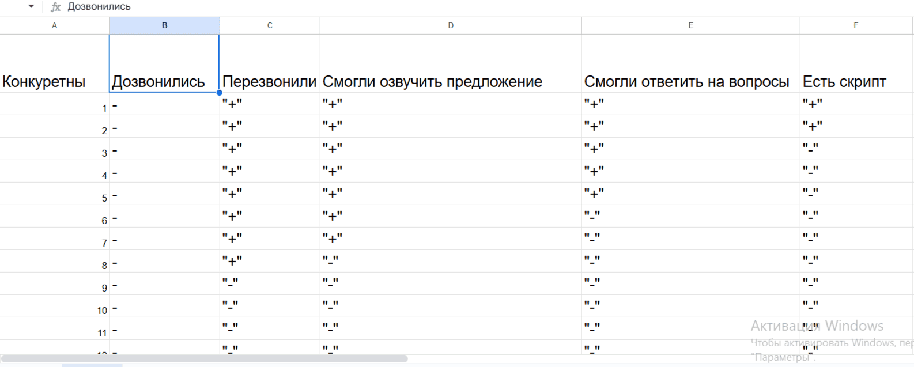Select the Смогли озвучить предложение cell
Screen dimensions: 914x367
(451, 63)
